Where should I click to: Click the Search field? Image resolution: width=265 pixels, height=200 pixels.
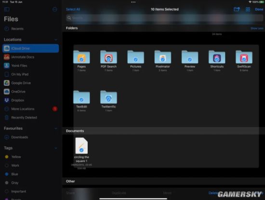(x=164, y=18)
